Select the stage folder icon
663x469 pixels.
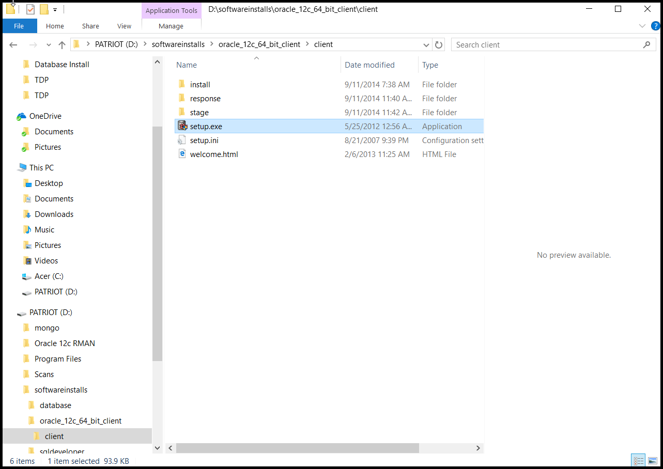tap(182, 112)
